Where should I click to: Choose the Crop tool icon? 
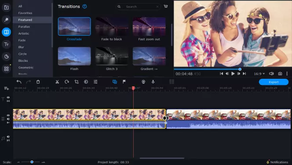pyautogui.click(x=77, y=82)
